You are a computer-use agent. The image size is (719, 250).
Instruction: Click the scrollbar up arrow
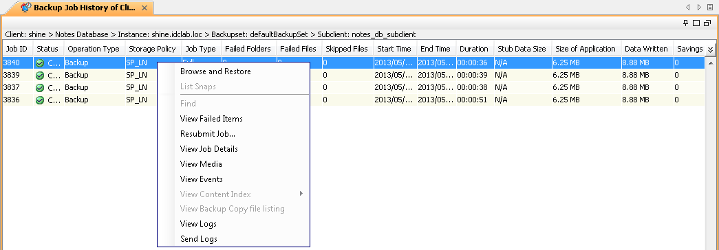point(710,62)
